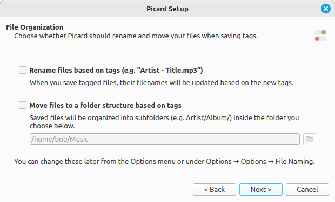Click the folder browse icon beside the path field
Screen dimensions: 335x202
click(310, 139)
